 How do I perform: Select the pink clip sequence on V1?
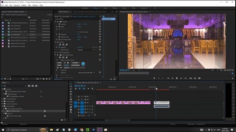pos(124,103)
